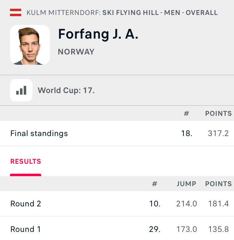
Task: Click World Cup: 17. ranking text
Action: (x=66, y=90)
